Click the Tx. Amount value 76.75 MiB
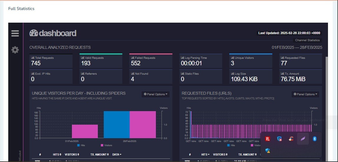This screenshot has height=162, width=338. point(293,79)
